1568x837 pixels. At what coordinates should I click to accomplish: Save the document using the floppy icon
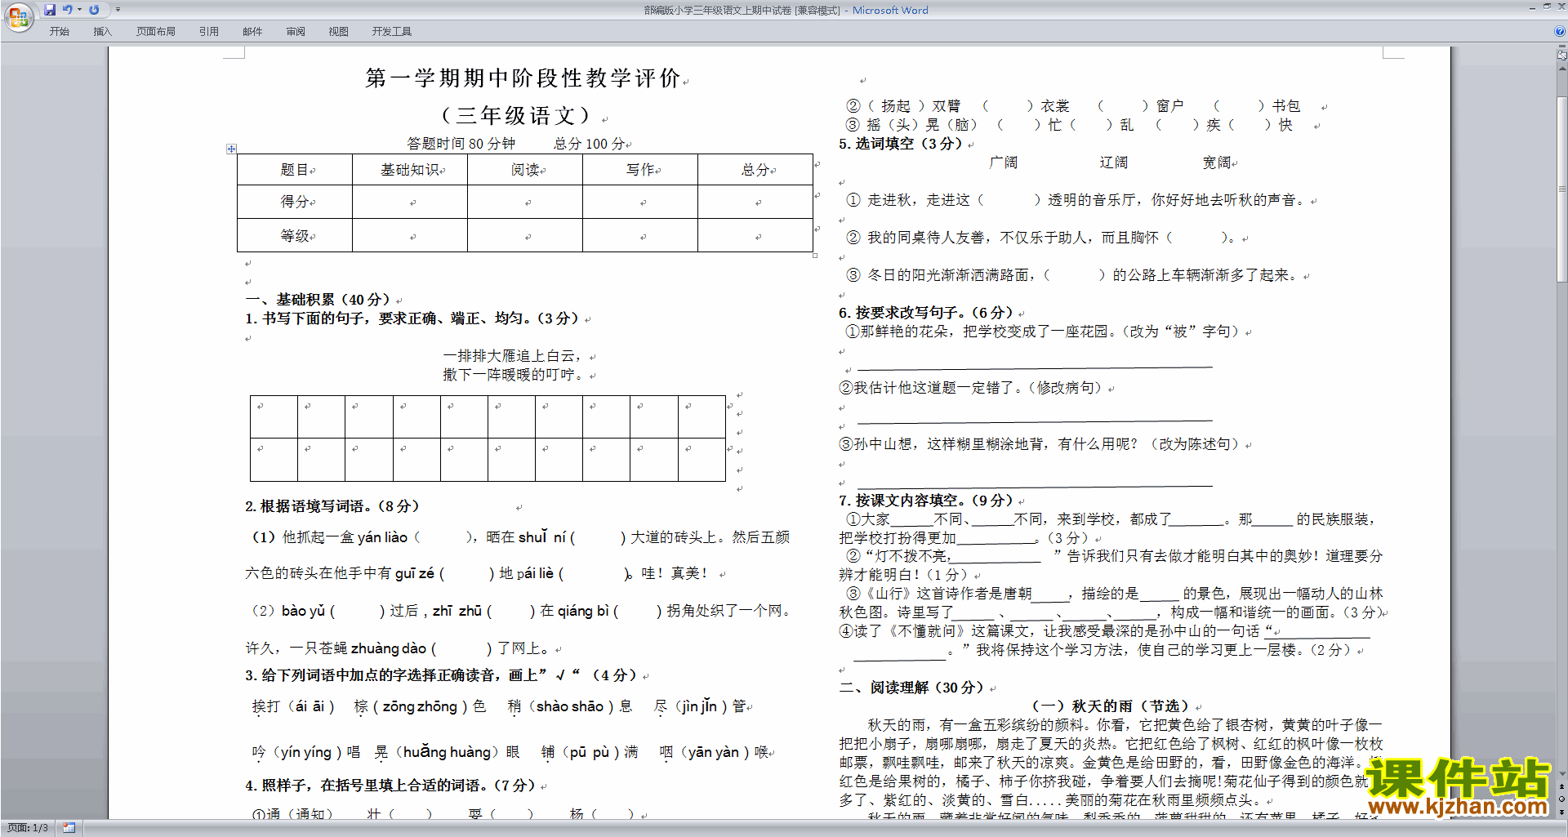[50, 10]
